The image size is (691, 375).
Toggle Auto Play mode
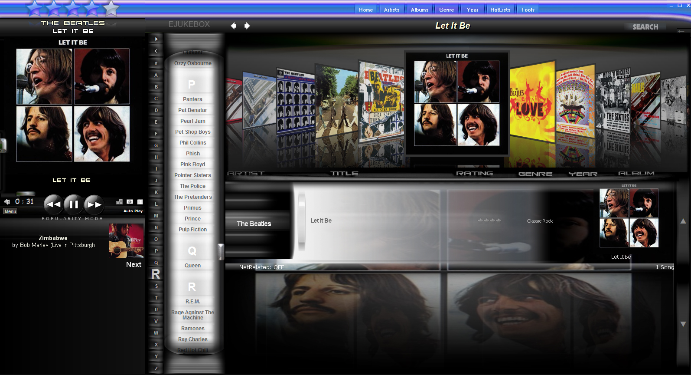133,211
